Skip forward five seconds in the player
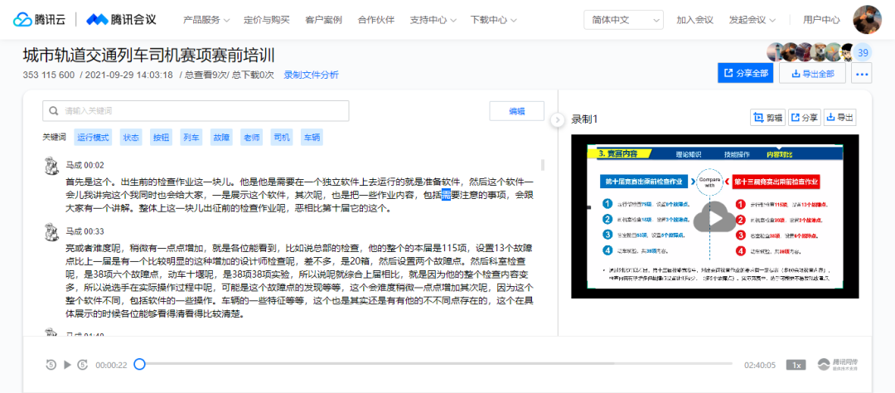 83,365
